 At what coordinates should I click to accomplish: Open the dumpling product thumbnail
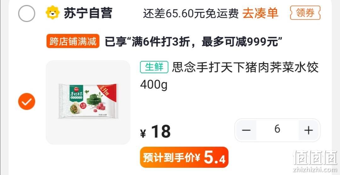click(88, 102)
